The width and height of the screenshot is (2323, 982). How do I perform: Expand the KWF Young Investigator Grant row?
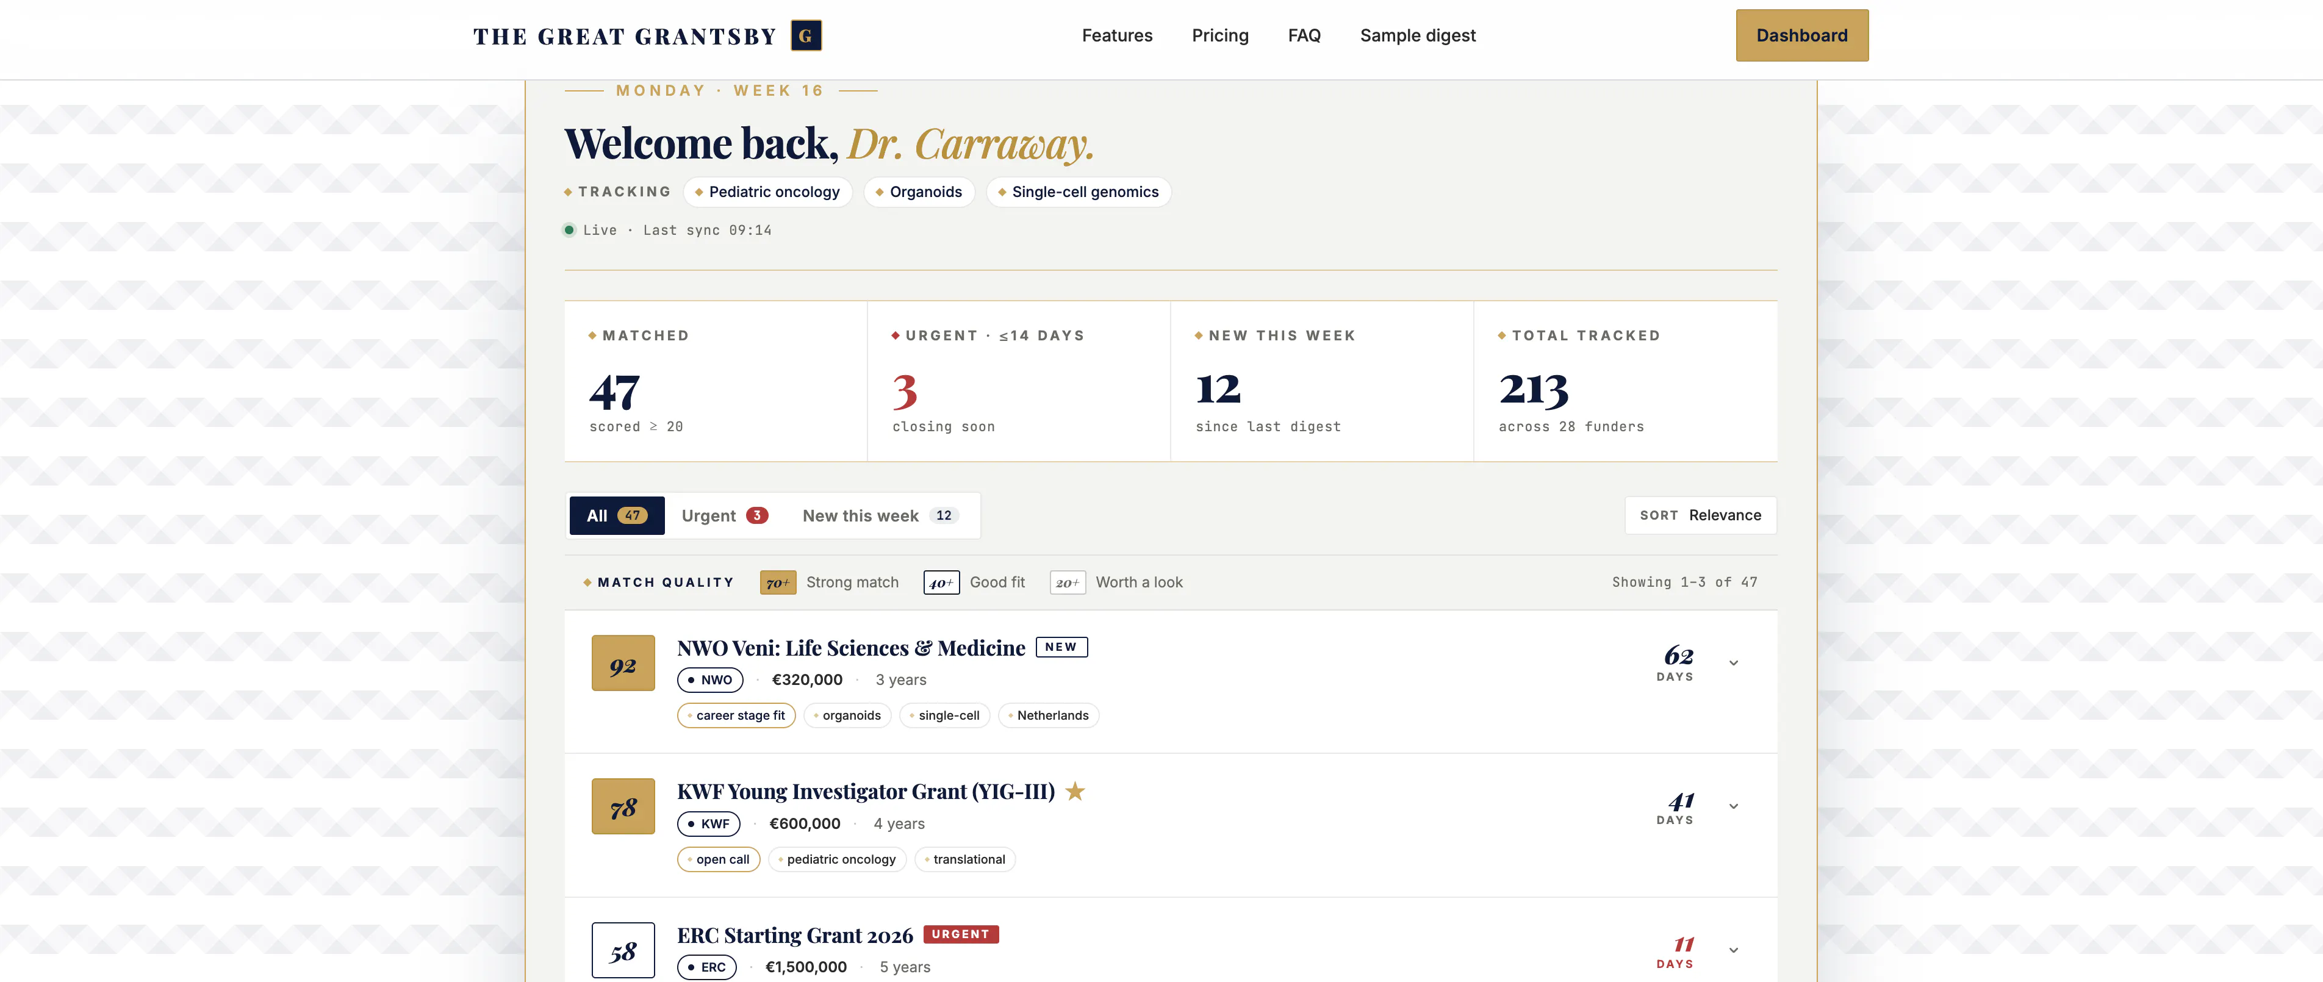tap(1733, 806)
